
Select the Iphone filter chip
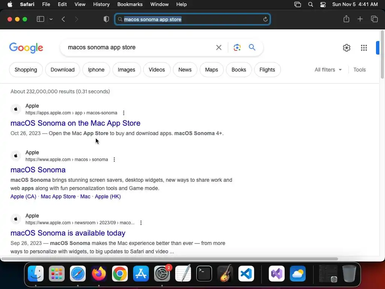click(x=96, y=70)
